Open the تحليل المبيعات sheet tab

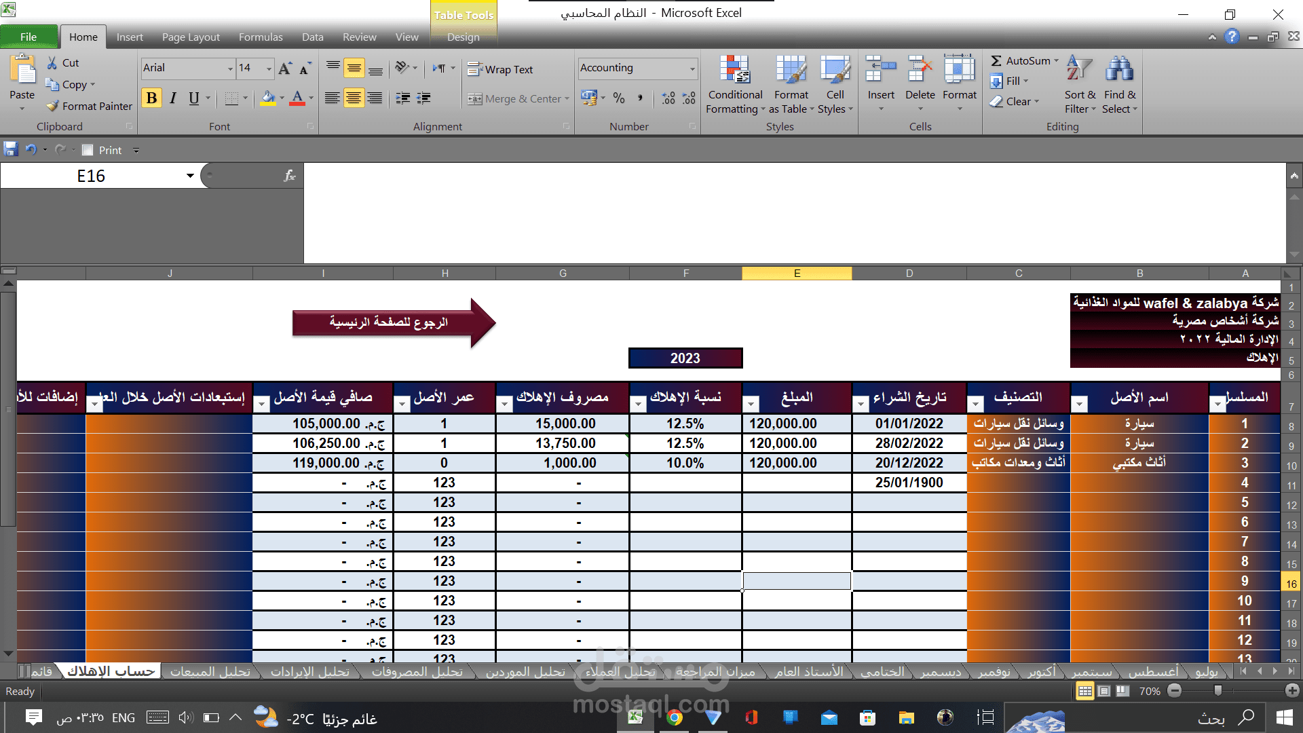(x=210, y=672)
